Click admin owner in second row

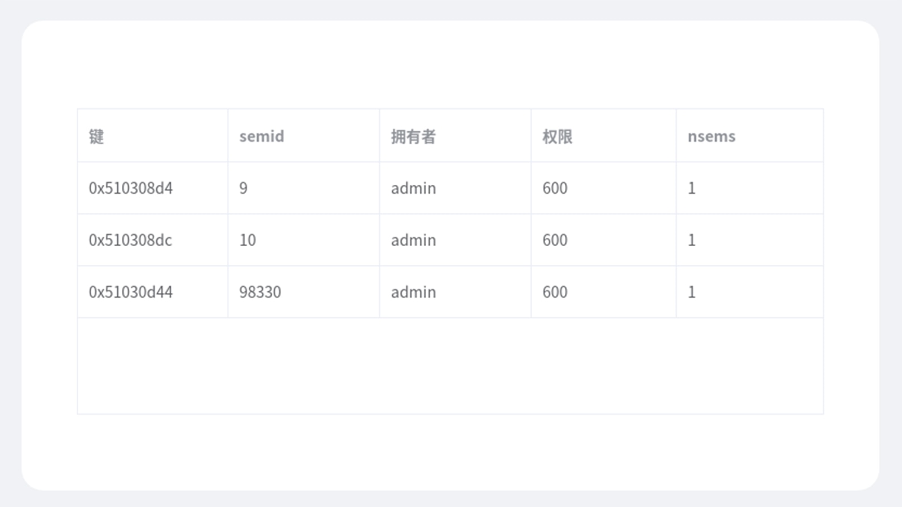tap(413, 240)
